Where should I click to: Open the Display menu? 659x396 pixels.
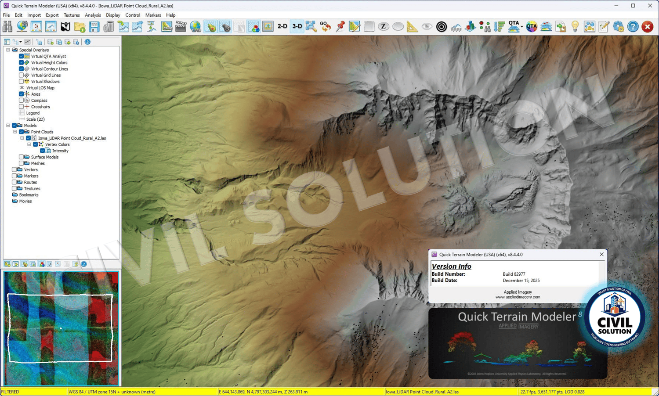point(113,15)
